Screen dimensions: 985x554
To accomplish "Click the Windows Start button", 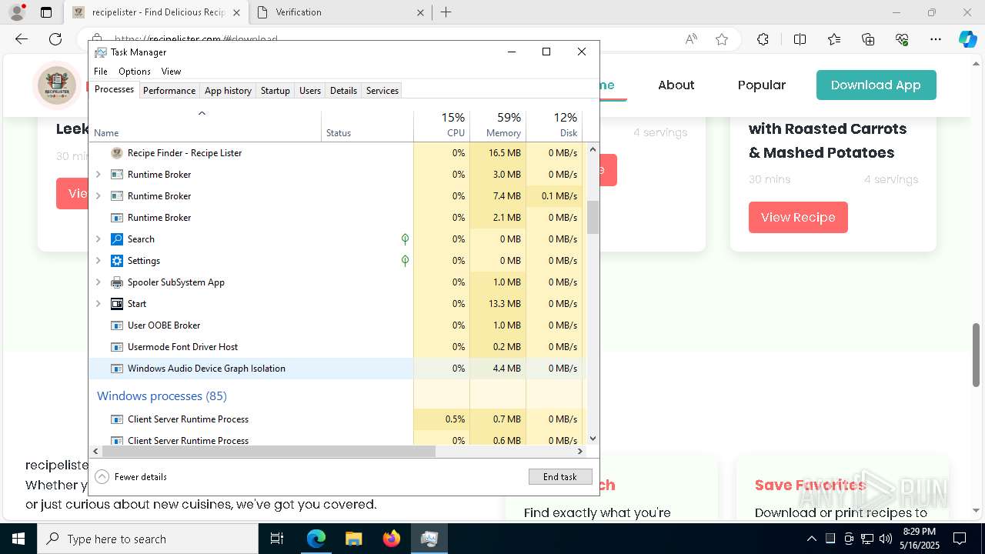I will 18,539.
